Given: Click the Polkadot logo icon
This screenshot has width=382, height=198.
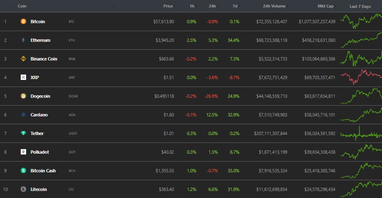Looking at the screenshot, I should pos(23,152).
